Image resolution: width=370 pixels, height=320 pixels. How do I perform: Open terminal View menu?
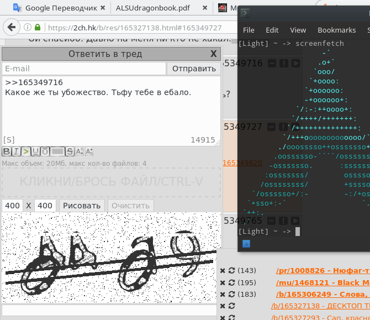coord(298,30)
